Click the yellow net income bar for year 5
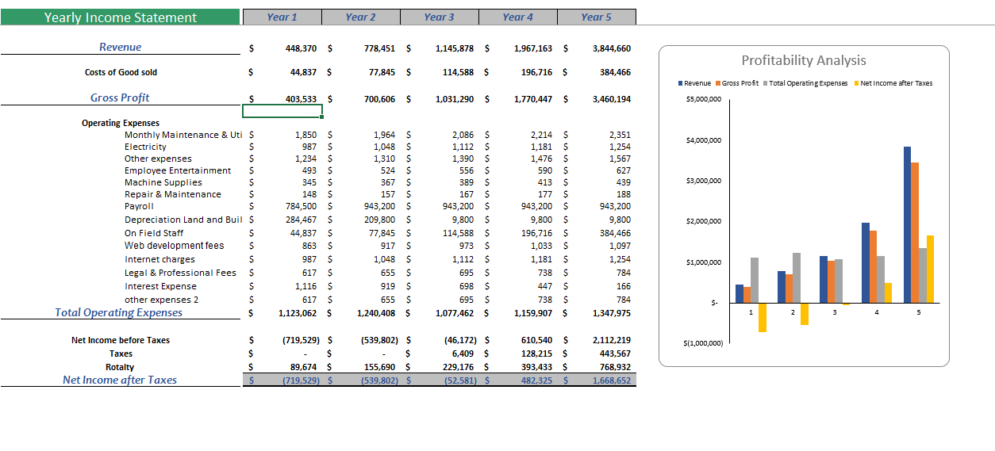The image size is (995, 451). click(930, 269)
